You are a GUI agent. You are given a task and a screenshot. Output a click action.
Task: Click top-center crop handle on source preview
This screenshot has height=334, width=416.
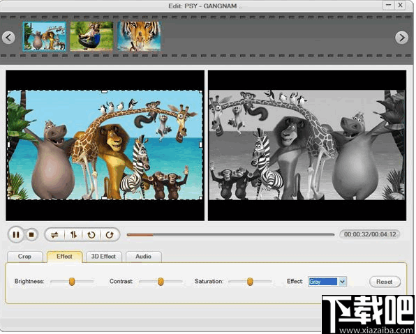click(x=104, y=91)
